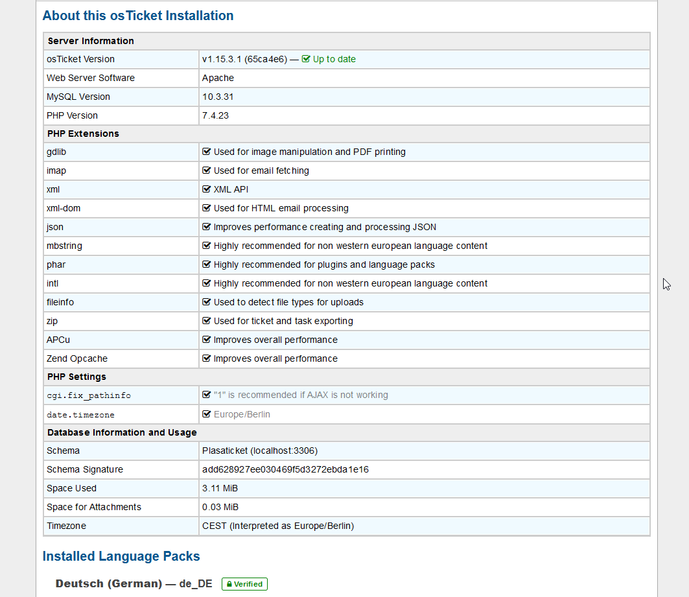The width and height of the screenshot is (689, 597).
Task: Click the check icon in the gdlib row
Action: coord(206,152)
